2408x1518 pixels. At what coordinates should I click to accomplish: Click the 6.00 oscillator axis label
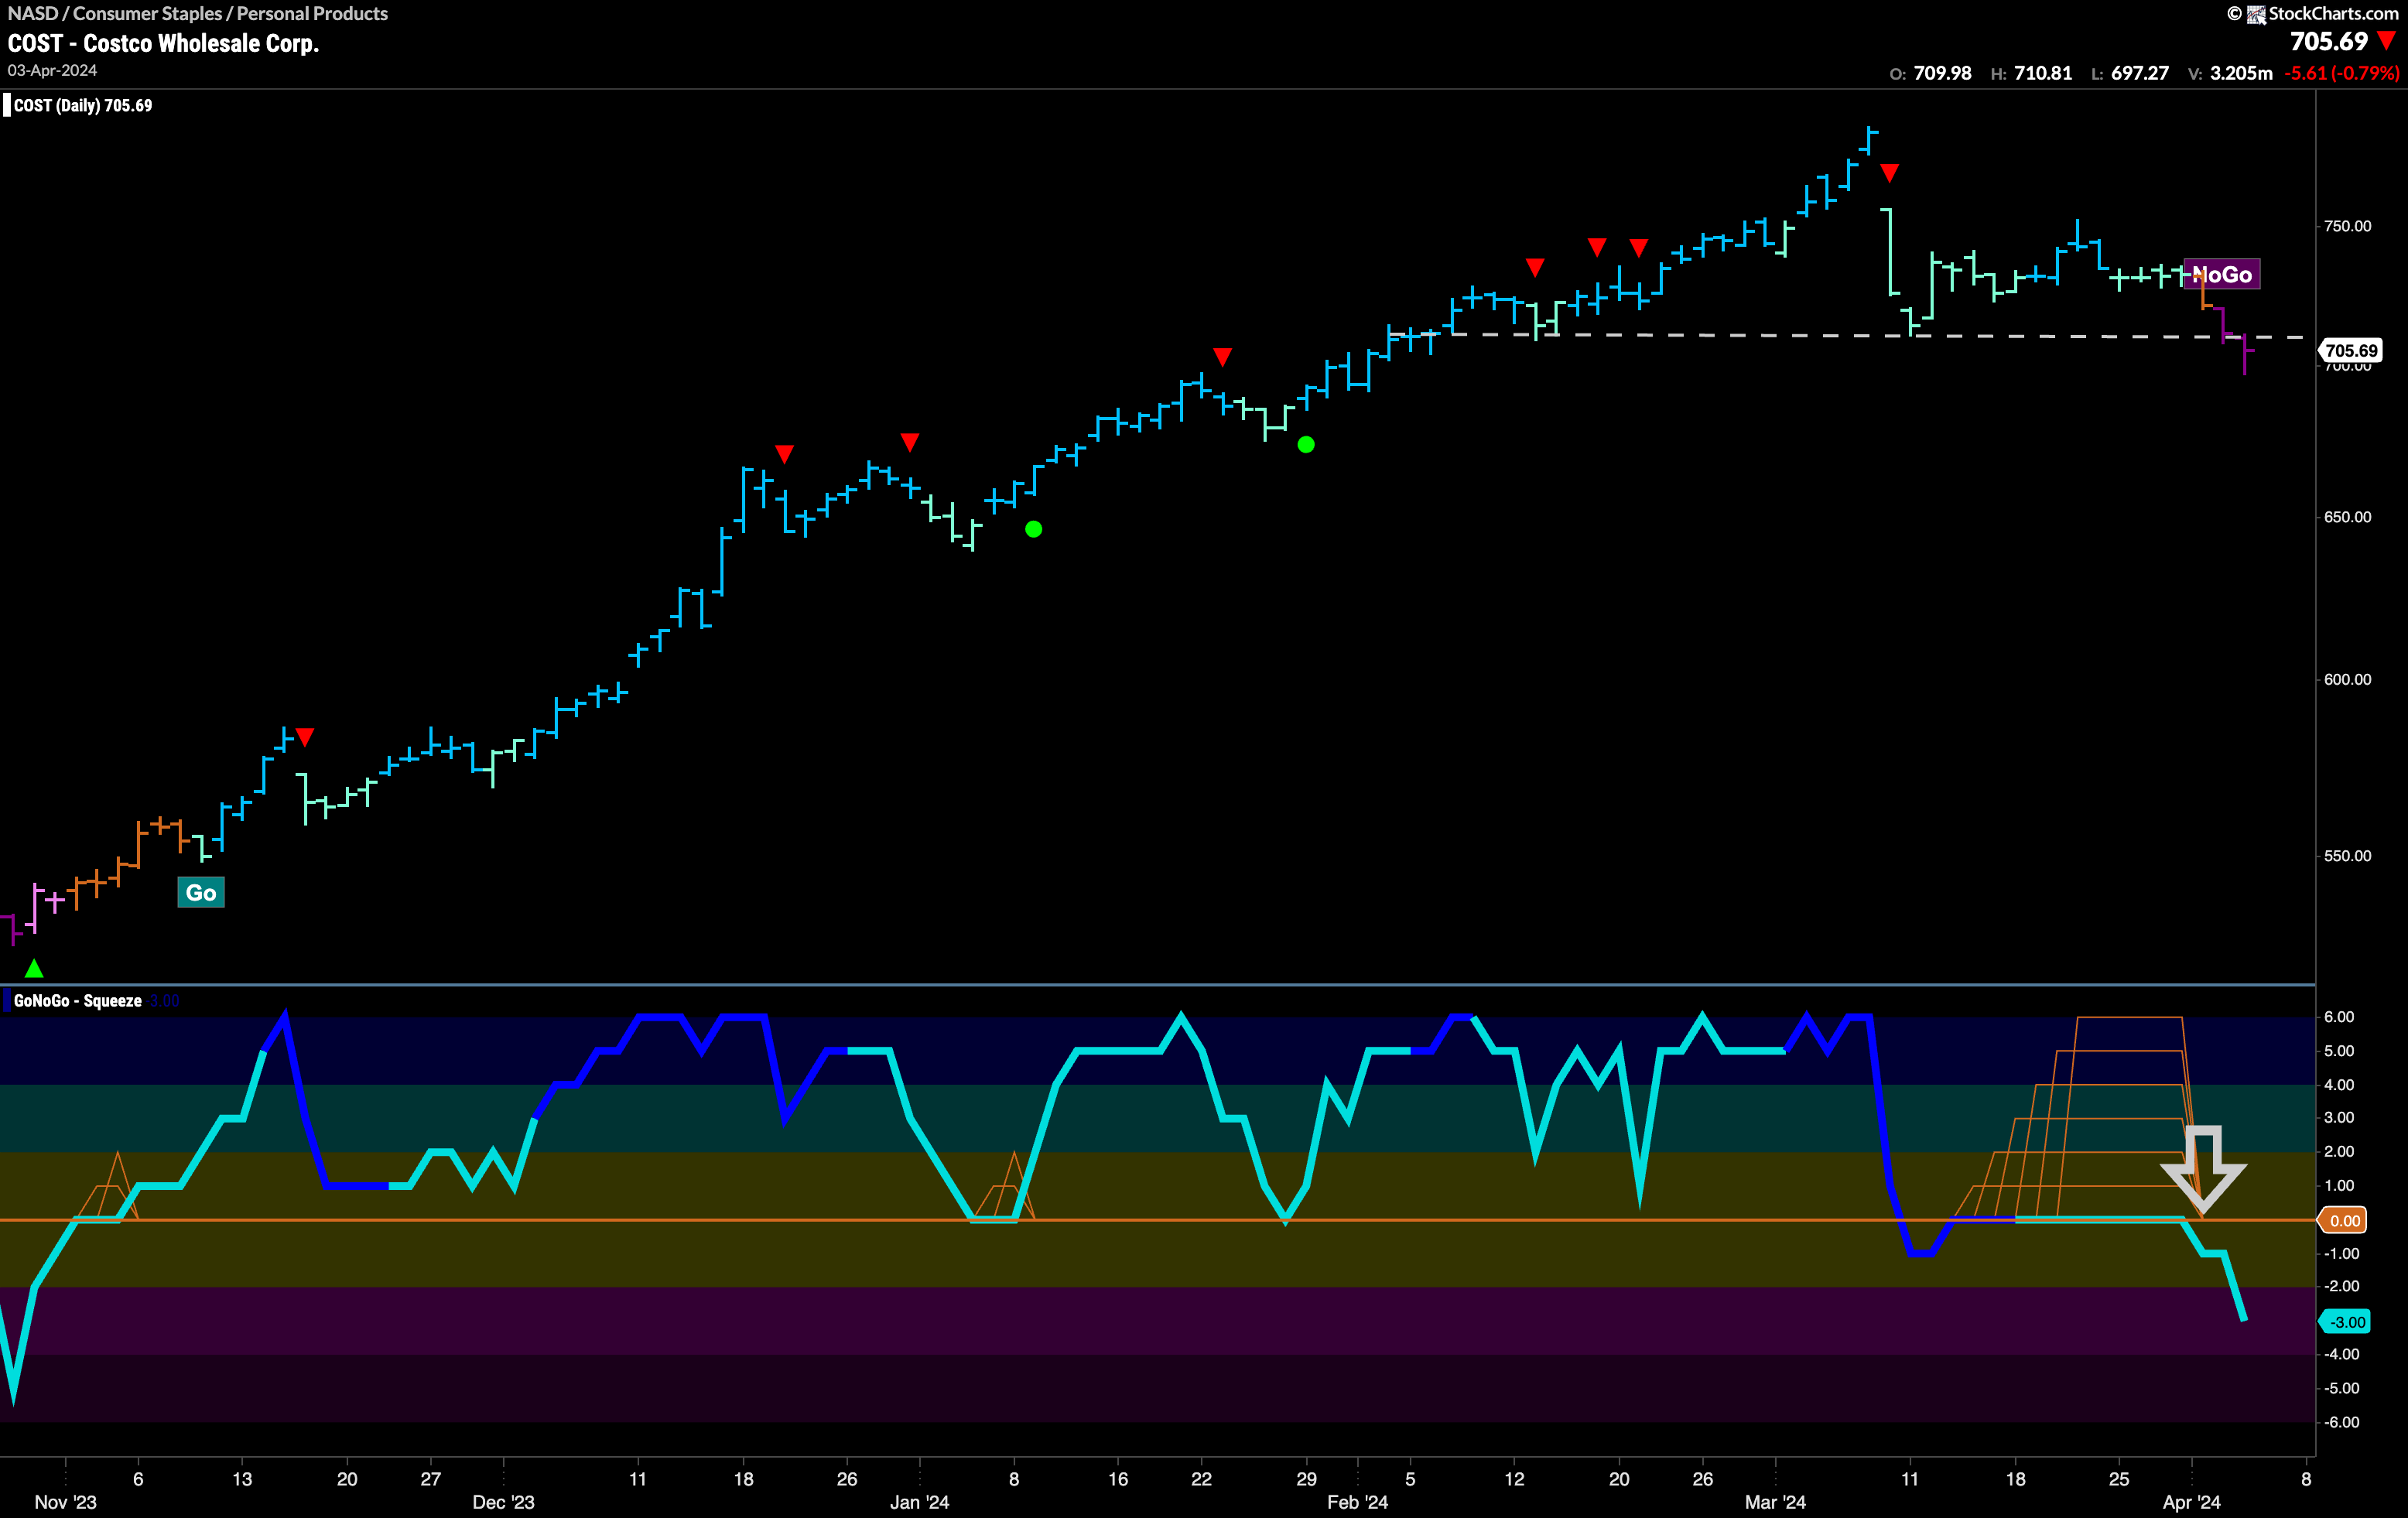pos(2339,1017)
